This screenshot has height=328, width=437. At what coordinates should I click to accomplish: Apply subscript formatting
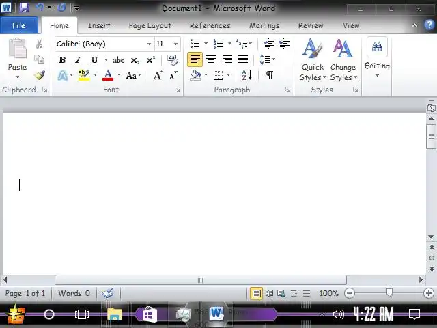click(135, 60)
